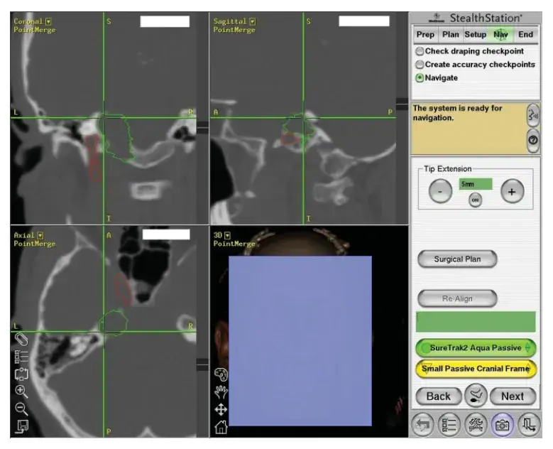Viewport: 553px width, 449px height.
Task: Open the Sagittal view dropdown
Action: pyautogui.click(x=252, y=21)
